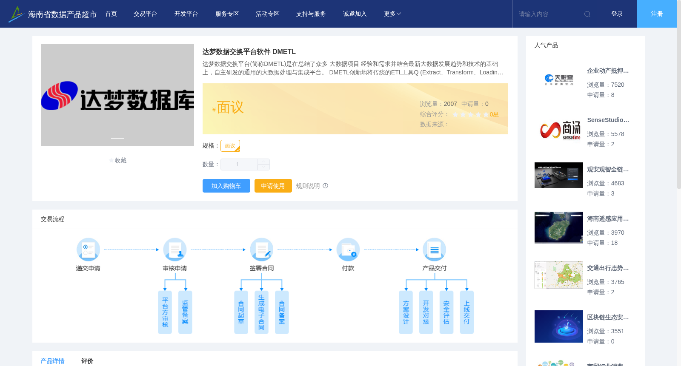Image resolution: width=681 pixels, height=366 pixels.
Task: Click the SenseStudio... product title
Action: click(608, 120)
